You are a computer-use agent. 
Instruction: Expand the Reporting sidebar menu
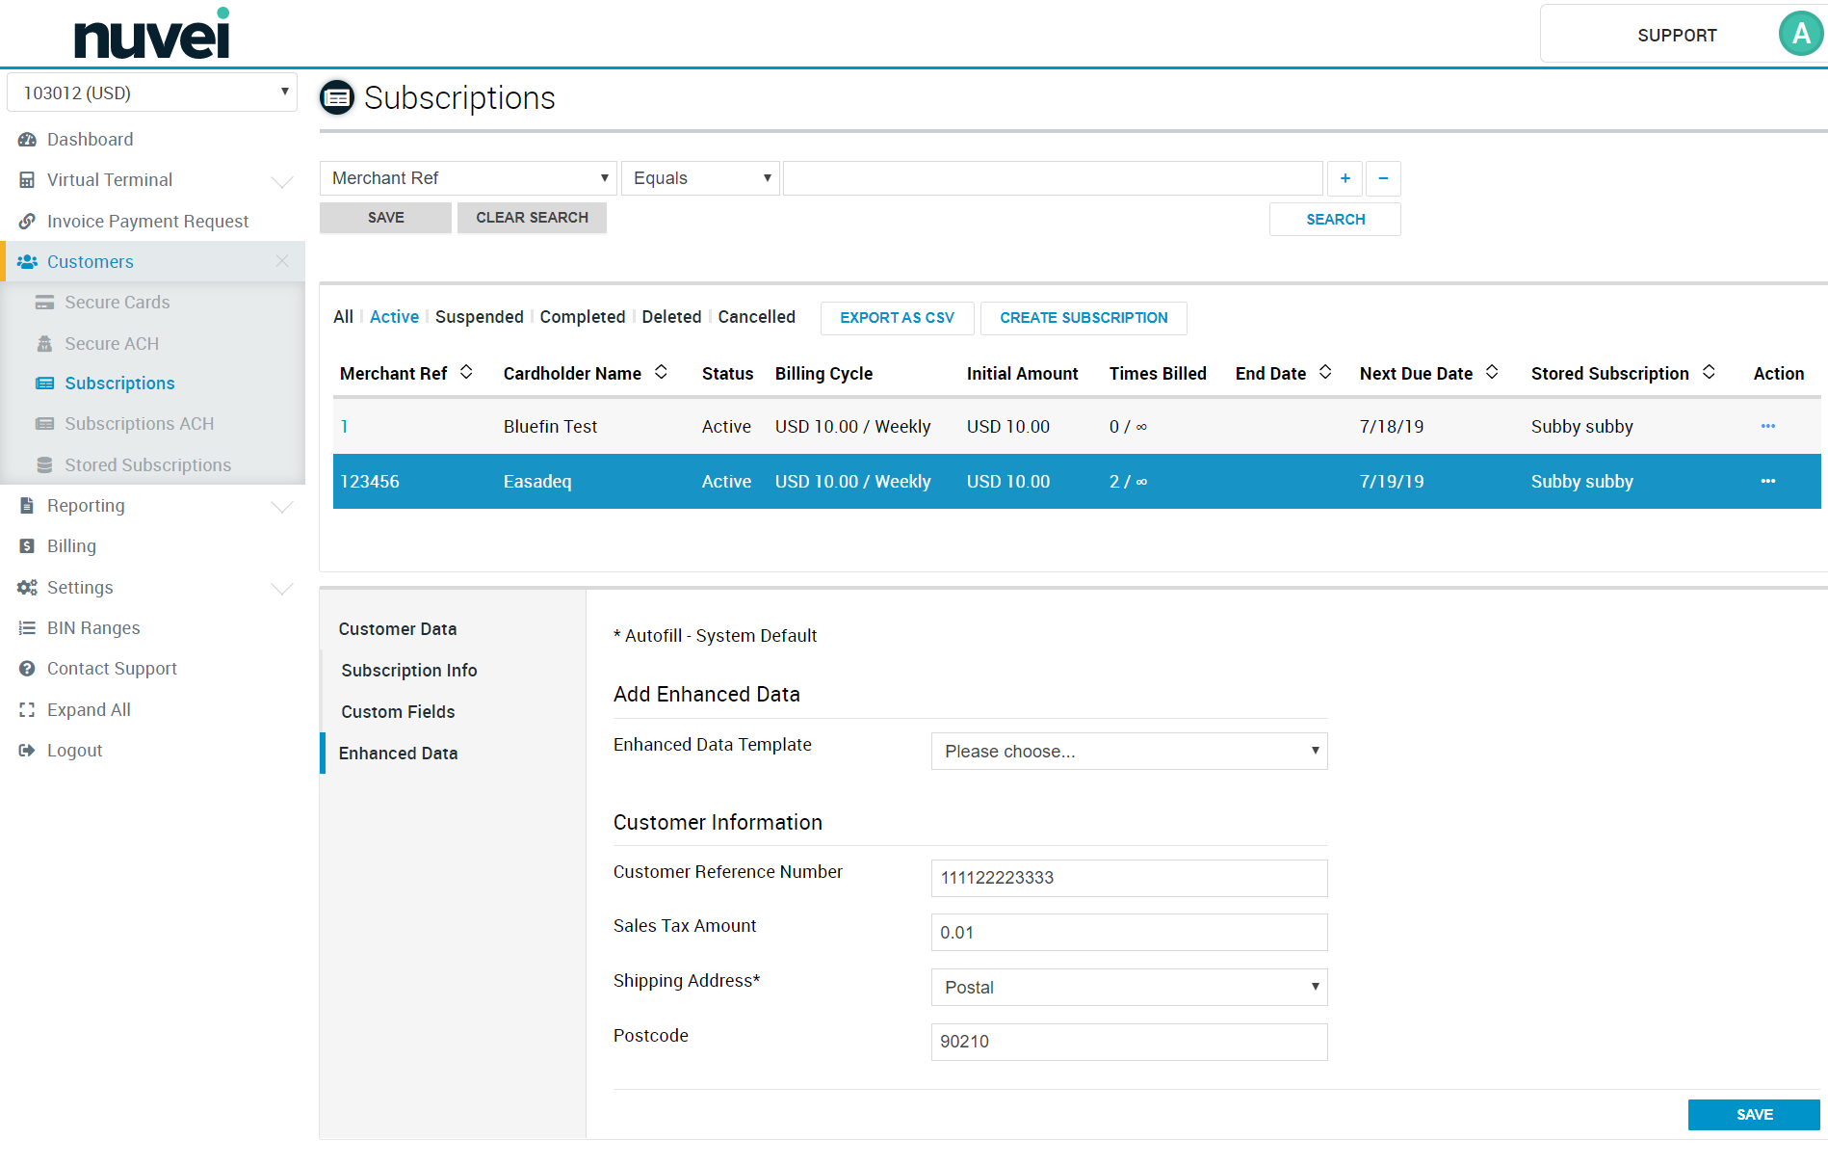click(282, 506)
